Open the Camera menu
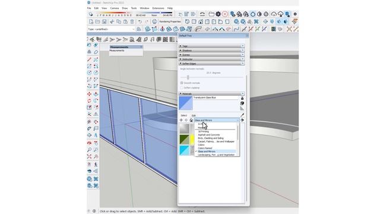Image resolution: width=380 pixels, height=214 pixels. [115, 8]
